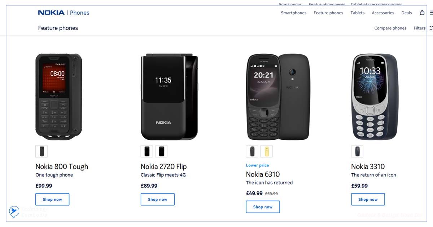Select first Nokia 2720 Flip color variant
The width and height of the screenshot is (433, 227).
click(147, 151)
